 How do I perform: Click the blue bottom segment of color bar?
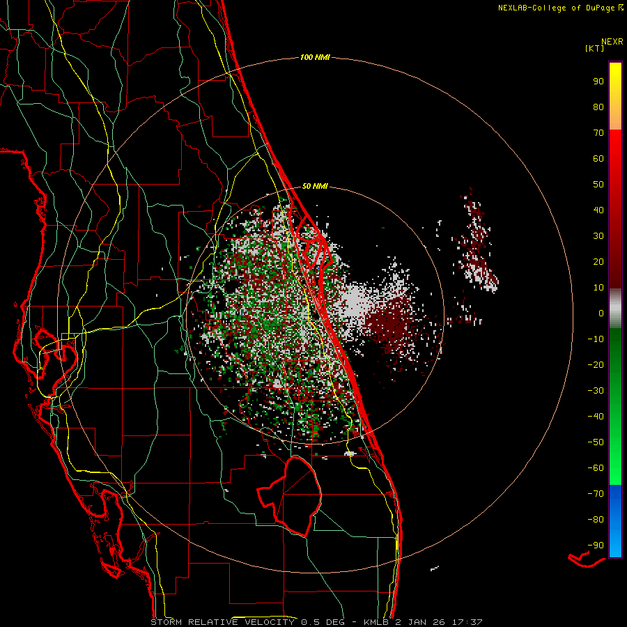[615, 521]
